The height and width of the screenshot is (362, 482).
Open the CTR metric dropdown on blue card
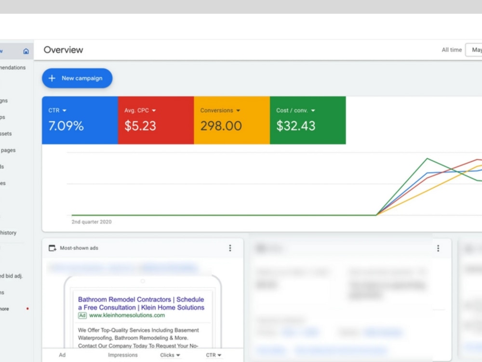[x=57, y=110]
